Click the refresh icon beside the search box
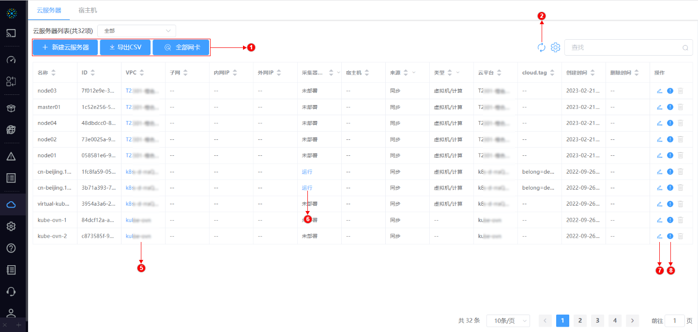The image size is (698, 332). click(541, 47)
